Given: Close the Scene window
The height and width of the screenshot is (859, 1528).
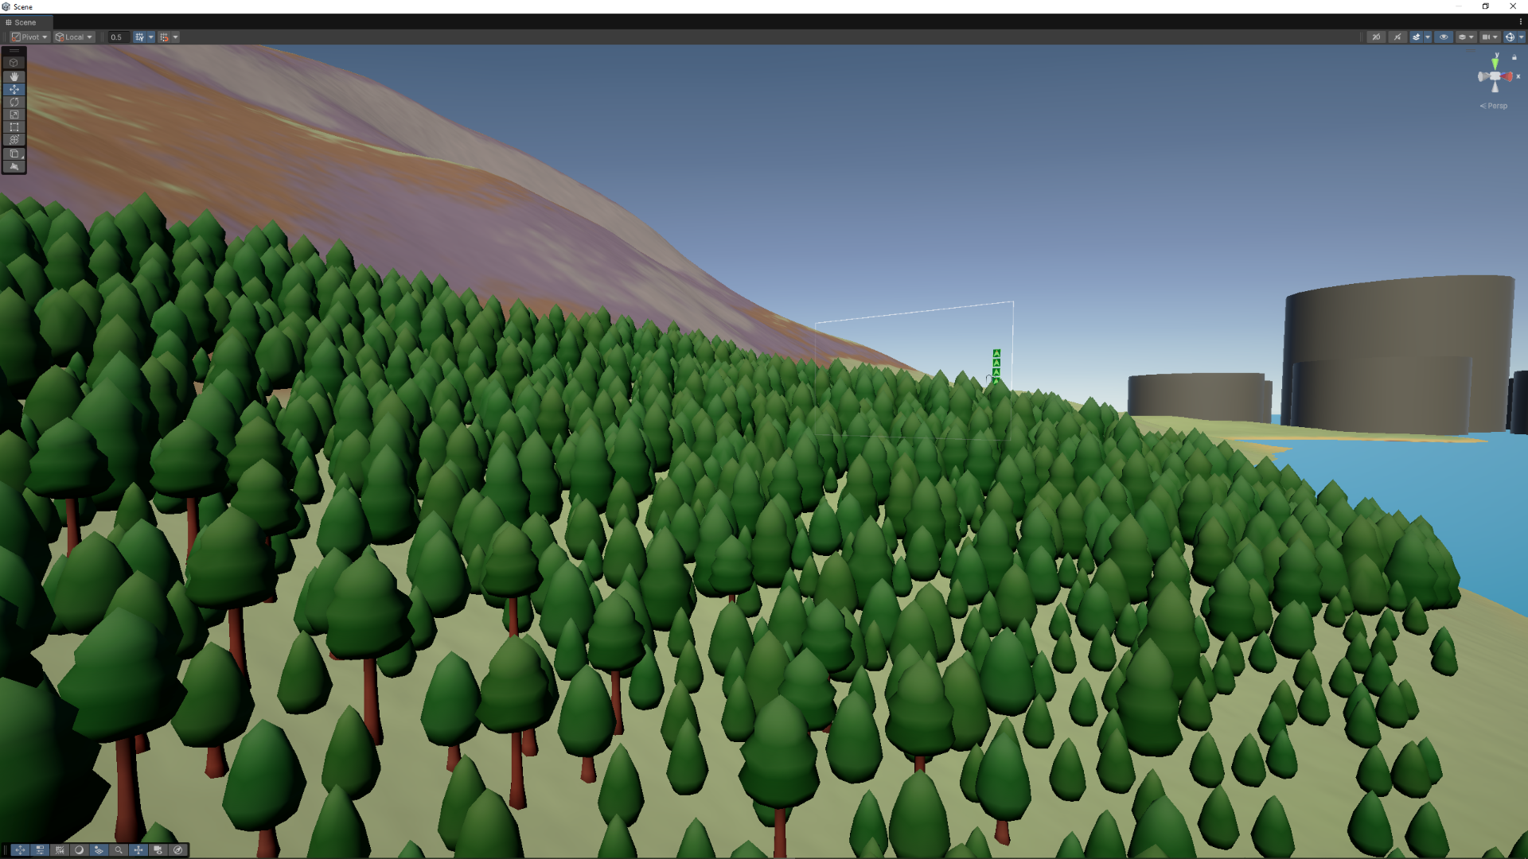Looking at the screenshot, I should pyautogui.click(x=1513, y=6).
